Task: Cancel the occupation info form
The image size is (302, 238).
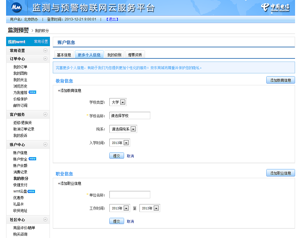Action: [130, 221]
